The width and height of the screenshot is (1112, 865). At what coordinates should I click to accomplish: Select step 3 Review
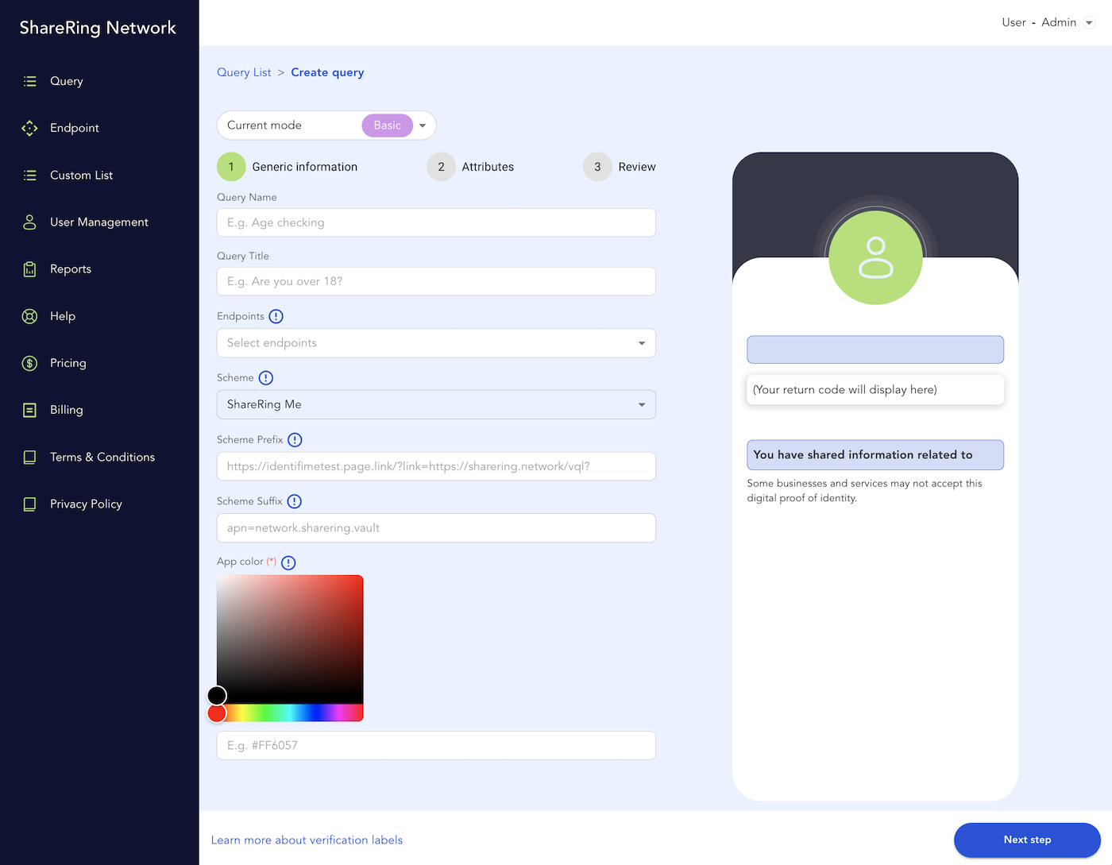tap(620, 167)
